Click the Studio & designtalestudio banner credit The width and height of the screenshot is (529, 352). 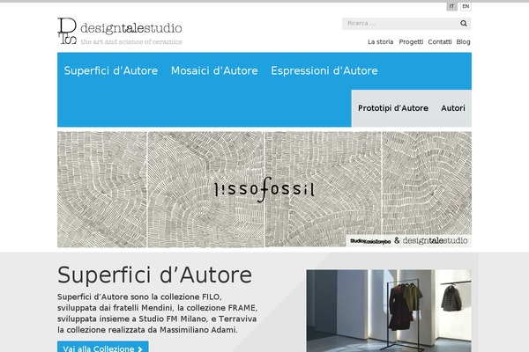tap(409, 240)
